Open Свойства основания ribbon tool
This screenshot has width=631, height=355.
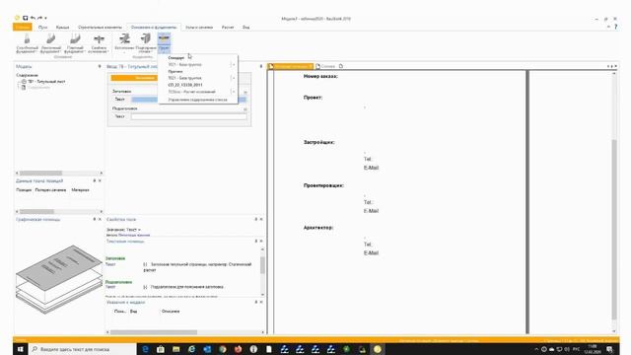point(99,43)
